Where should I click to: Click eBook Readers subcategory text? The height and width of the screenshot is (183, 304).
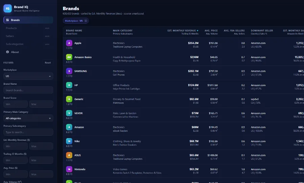click(120, 131)
